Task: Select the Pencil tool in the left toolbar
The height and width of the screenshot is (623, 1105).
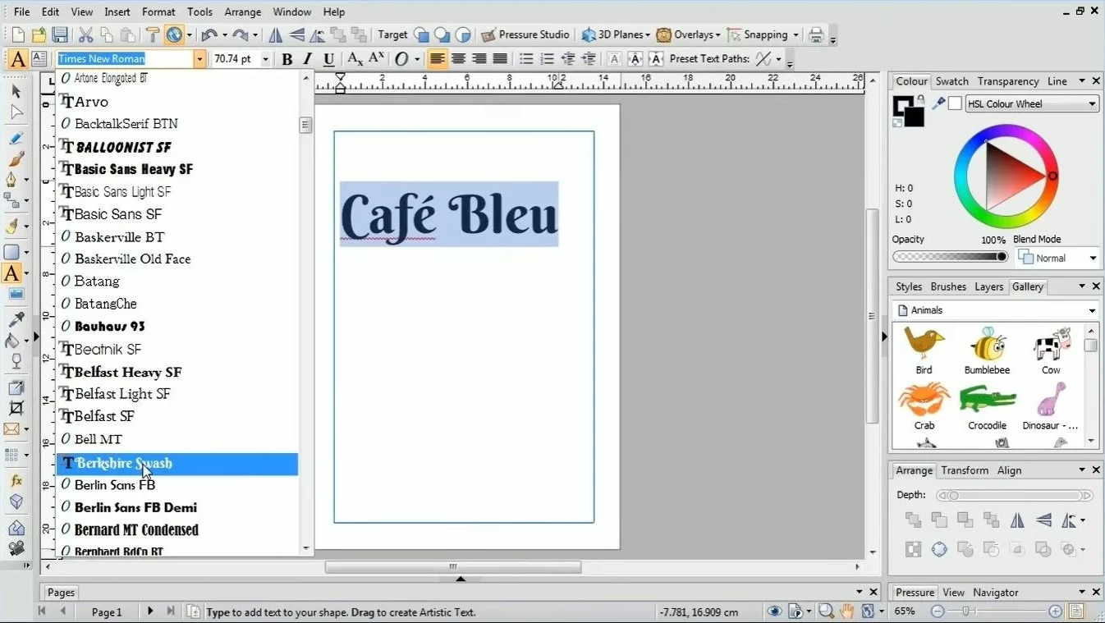Action: click(x=16, y=138)
